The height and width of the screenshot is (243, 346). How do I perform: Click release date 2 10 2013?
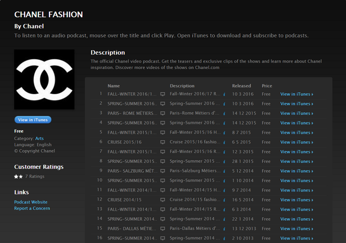pyautogui.click(x=243, y=238)
